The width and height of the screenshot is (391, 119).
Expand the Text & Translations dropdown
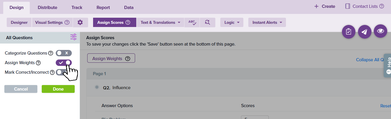[160, 22]
